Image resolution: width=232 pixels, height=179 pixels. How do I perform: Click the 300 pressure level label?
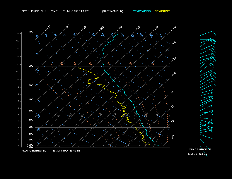31,85
